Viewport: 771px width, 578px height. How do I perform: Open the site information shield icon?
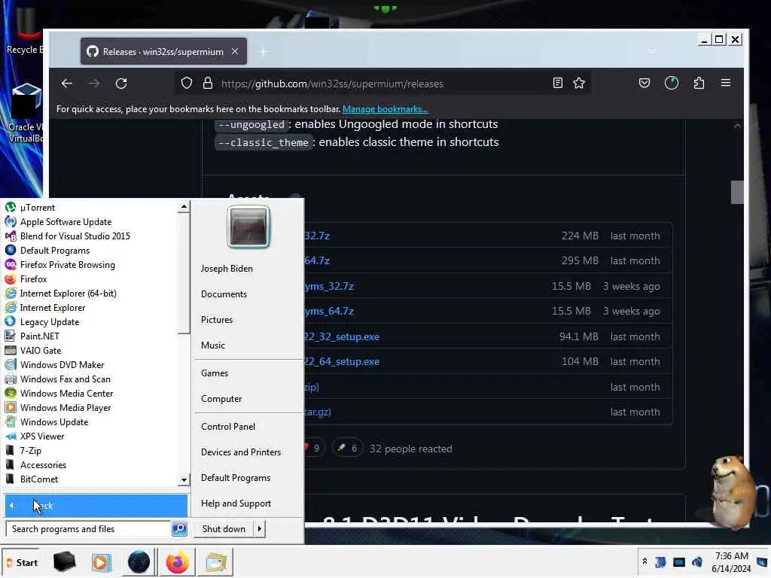coord(187,83)
